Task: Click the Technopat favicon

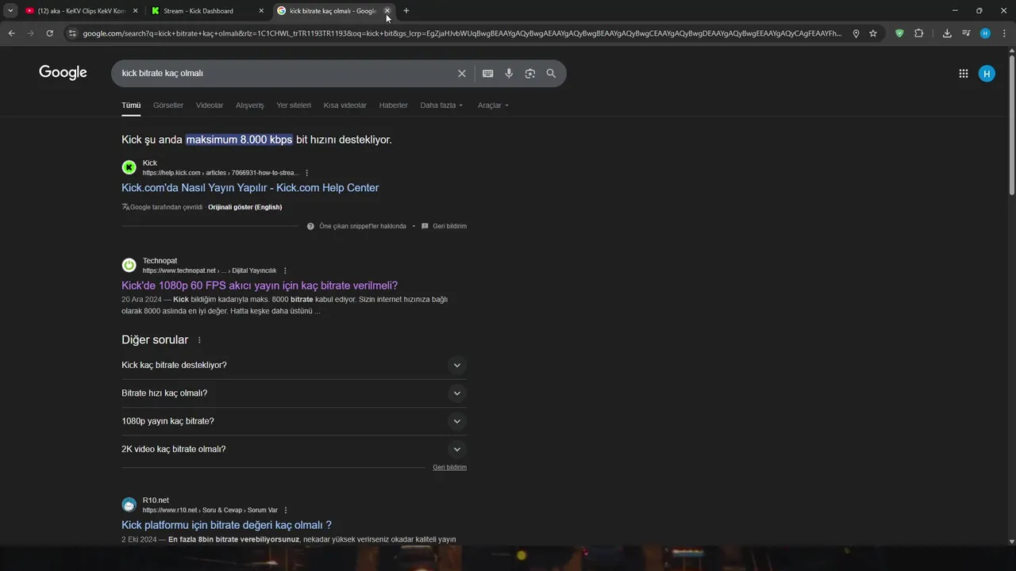Action: (129, 265)
